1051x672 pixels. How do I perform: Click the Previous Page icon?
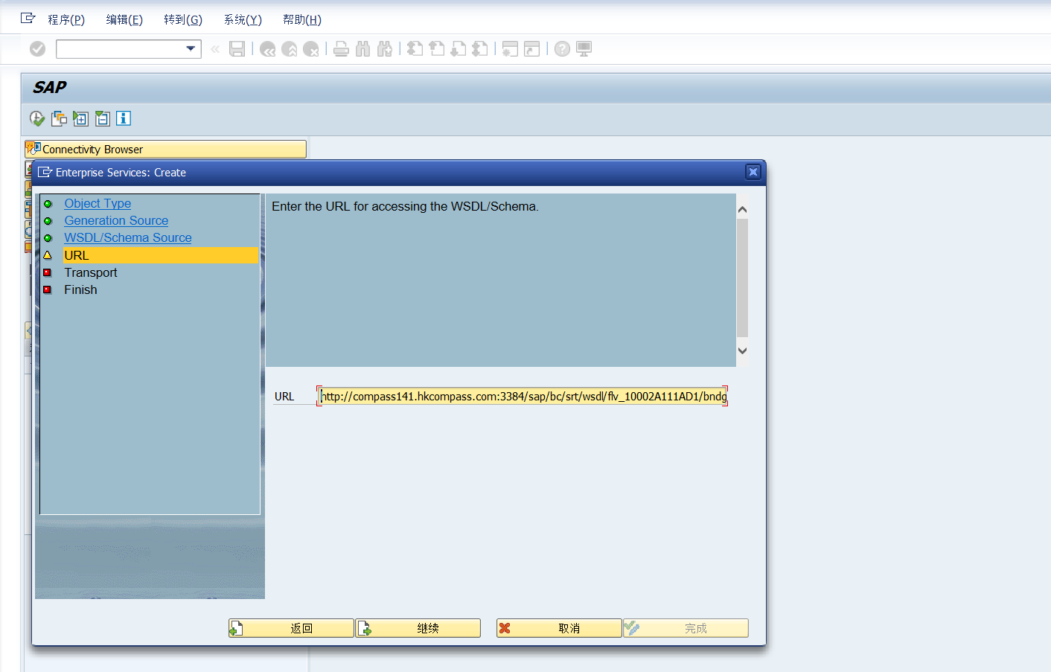coord(437,49)
